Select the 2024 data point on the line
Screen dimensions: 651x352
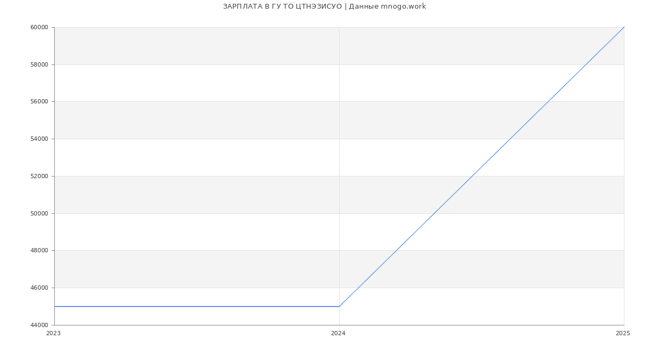pos(339,307)
